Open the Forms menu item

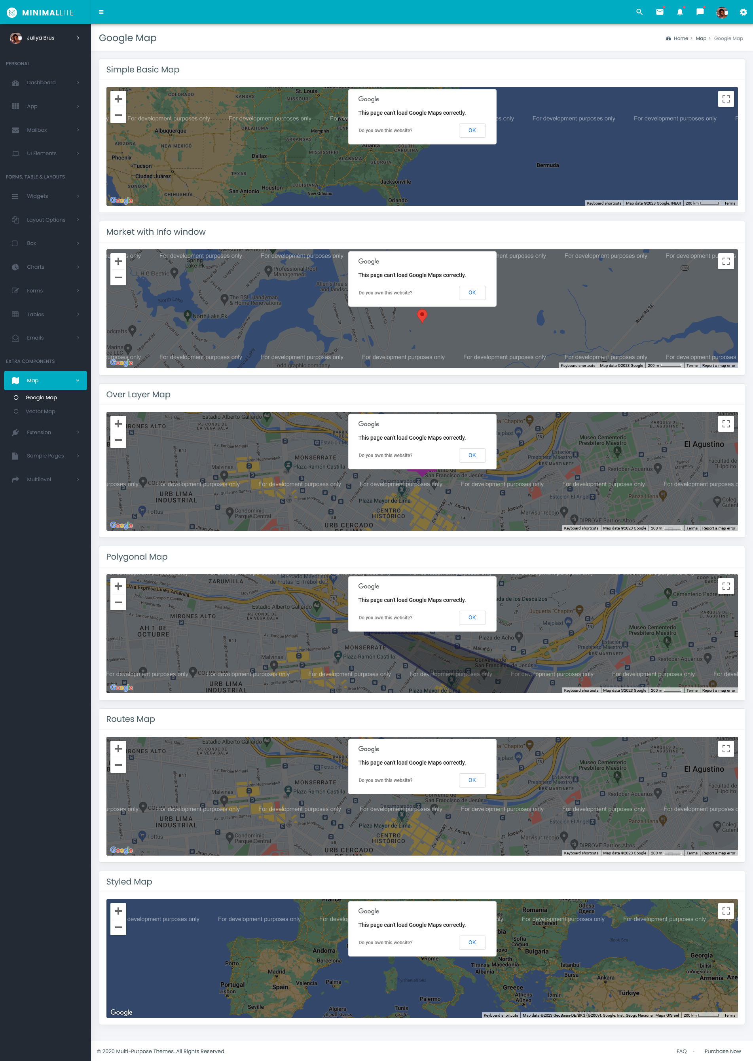pyautogui.click(x=46, y=291)
